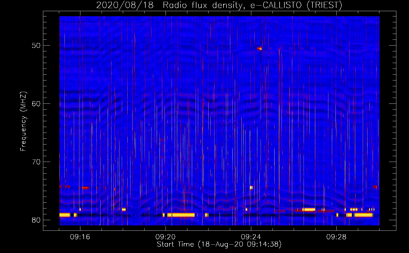This screenshot has width=409, height=253.
Task: Click the long yellow band near 09:20 at 79 MHz
Action: tap(181, 215)
